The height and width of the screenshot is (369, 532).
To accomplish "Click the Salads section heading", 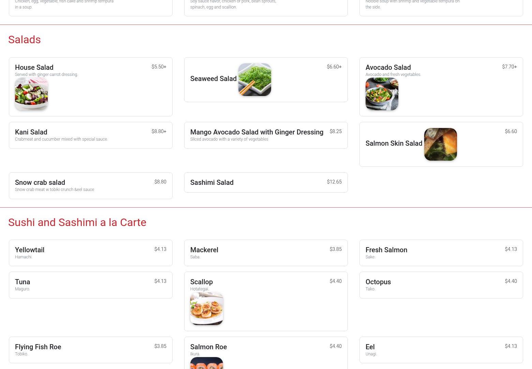I will point(25,39).
